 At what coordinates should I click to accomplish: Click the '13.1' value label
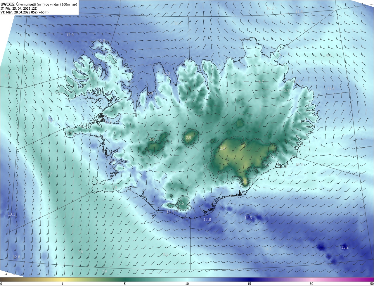(11, 214)
